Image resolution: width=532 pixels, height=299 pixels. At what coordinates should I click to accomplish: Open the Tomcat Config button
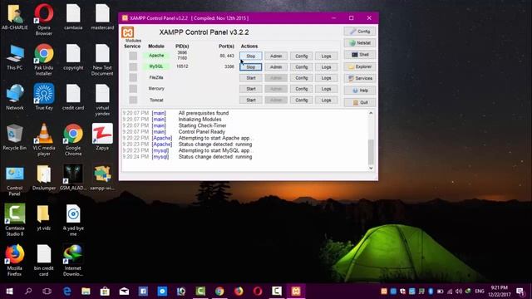(301, 100)
